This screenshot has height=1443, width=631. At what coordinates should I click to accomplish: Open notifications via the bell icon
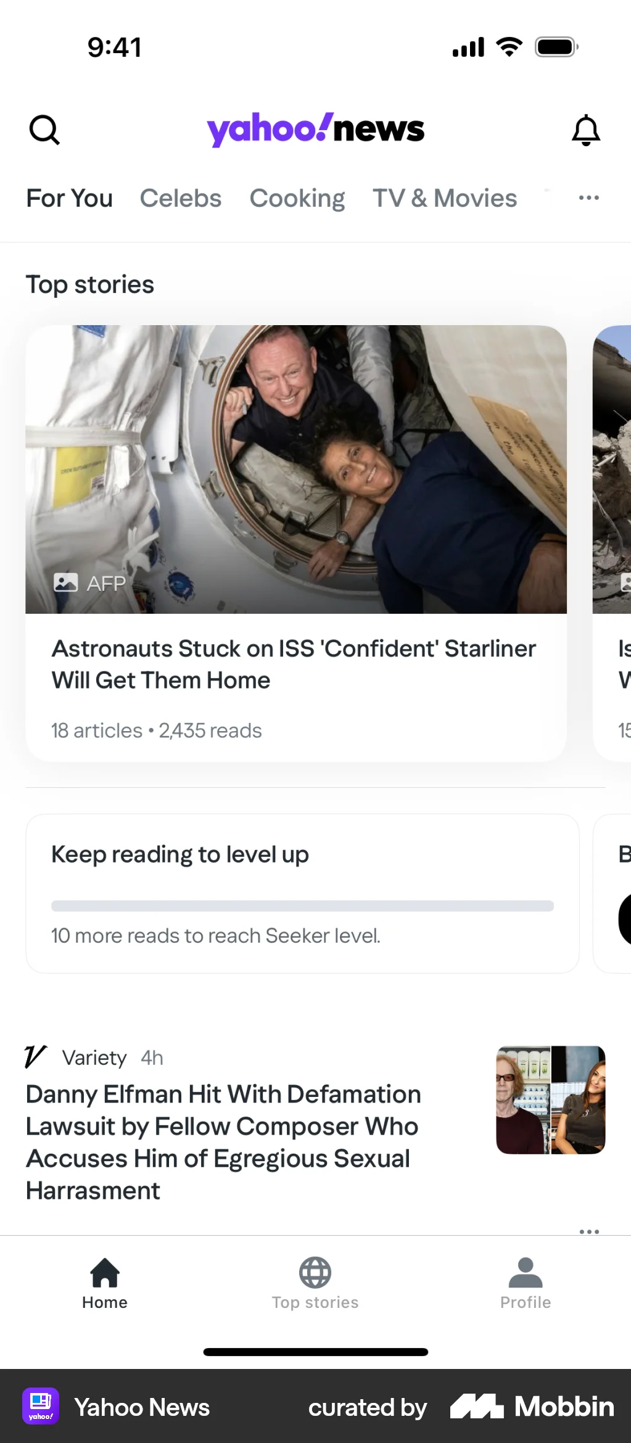point(586,130)
